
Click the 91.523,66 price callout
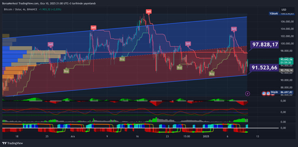tap(264, 68)
